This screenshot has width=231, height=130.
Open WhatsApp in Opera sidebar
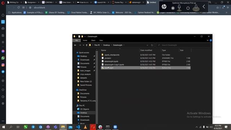[3, 58]
